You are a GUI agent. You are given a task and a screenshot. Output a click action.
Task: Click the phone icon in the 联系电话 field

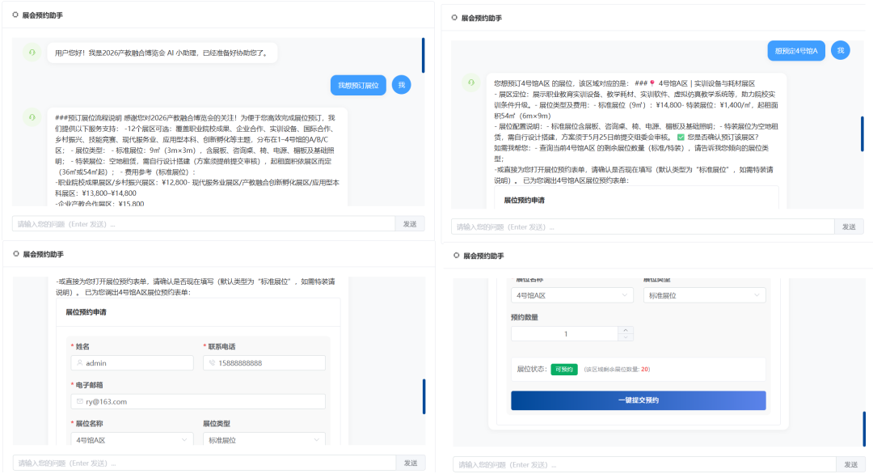[212, 362]
